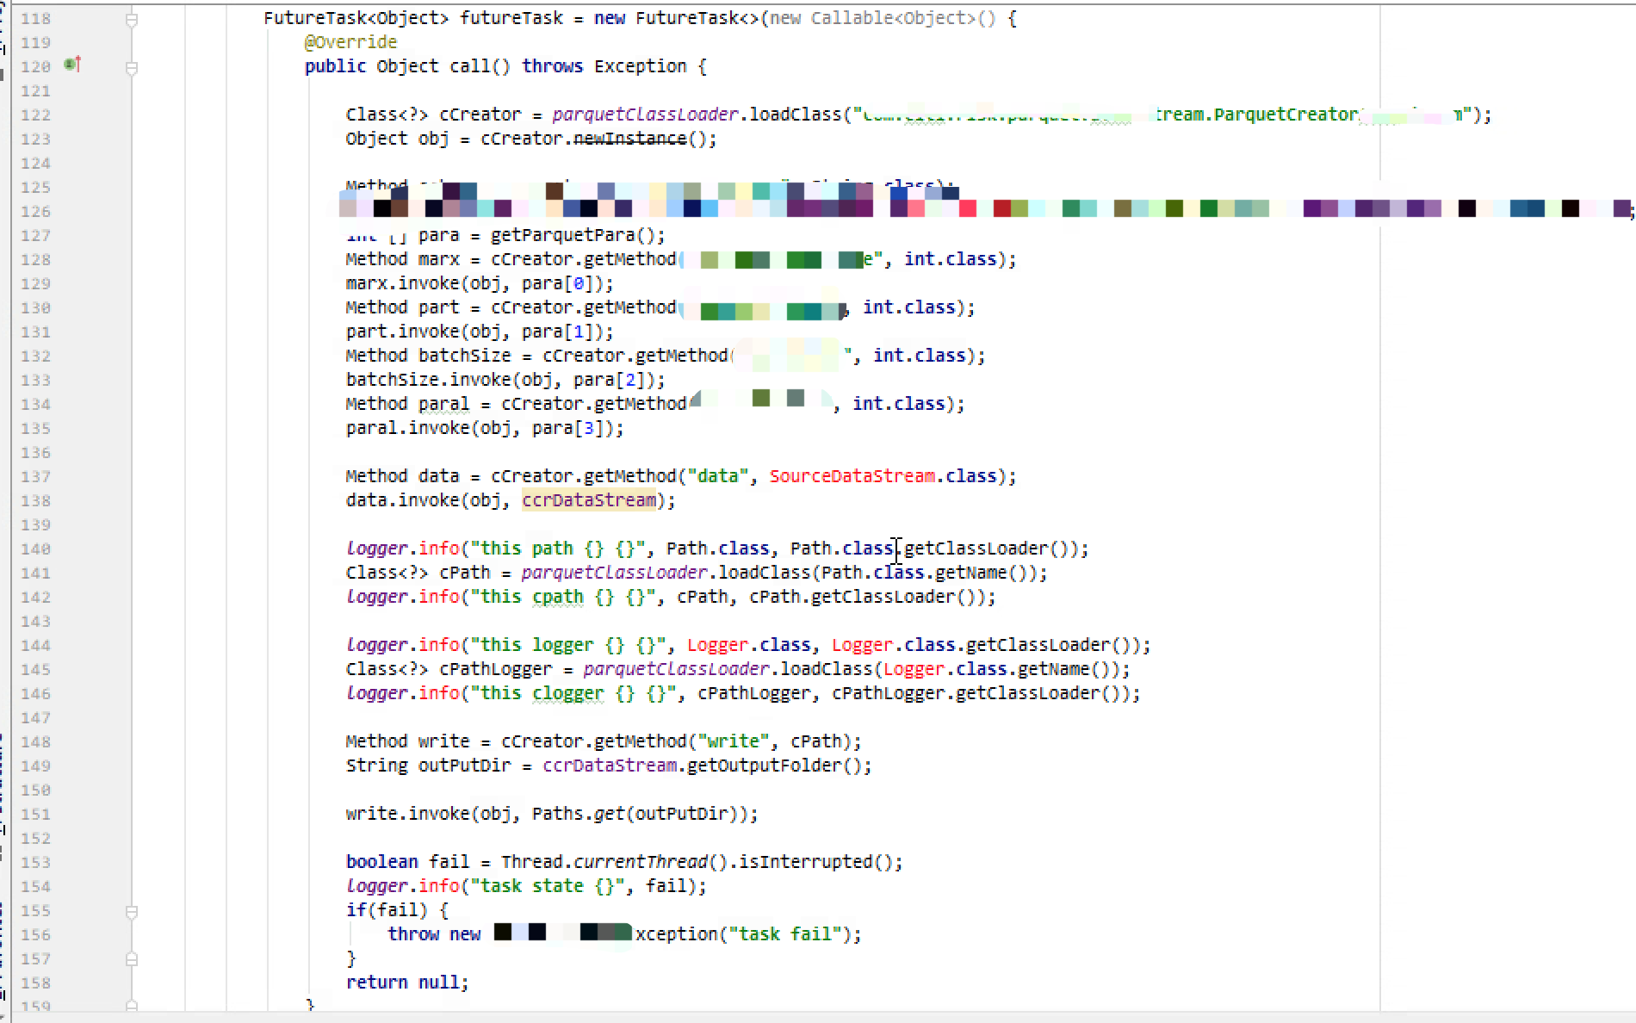This screenshot has height=1023, width=1636.
Task: Click the part variable declaration on line 130
Action: (438, 307)
